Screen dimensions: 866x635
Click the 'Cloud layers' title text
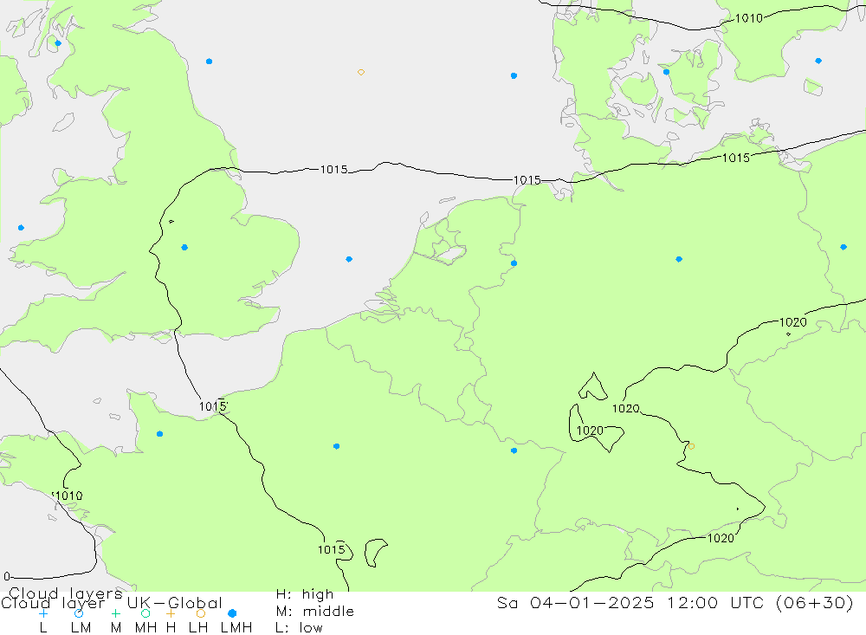[x=65, y=593]
